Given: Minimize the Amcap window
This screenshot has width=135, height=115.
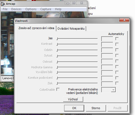Looking at the screenshot, I should pyautogui.click(x=68, y=3).
